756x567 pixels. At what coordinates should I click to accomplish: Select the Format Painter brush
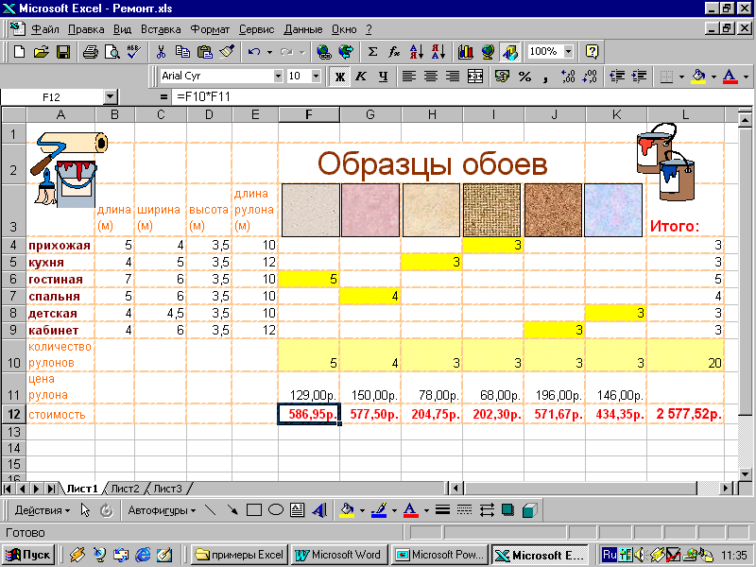(227, 52)
